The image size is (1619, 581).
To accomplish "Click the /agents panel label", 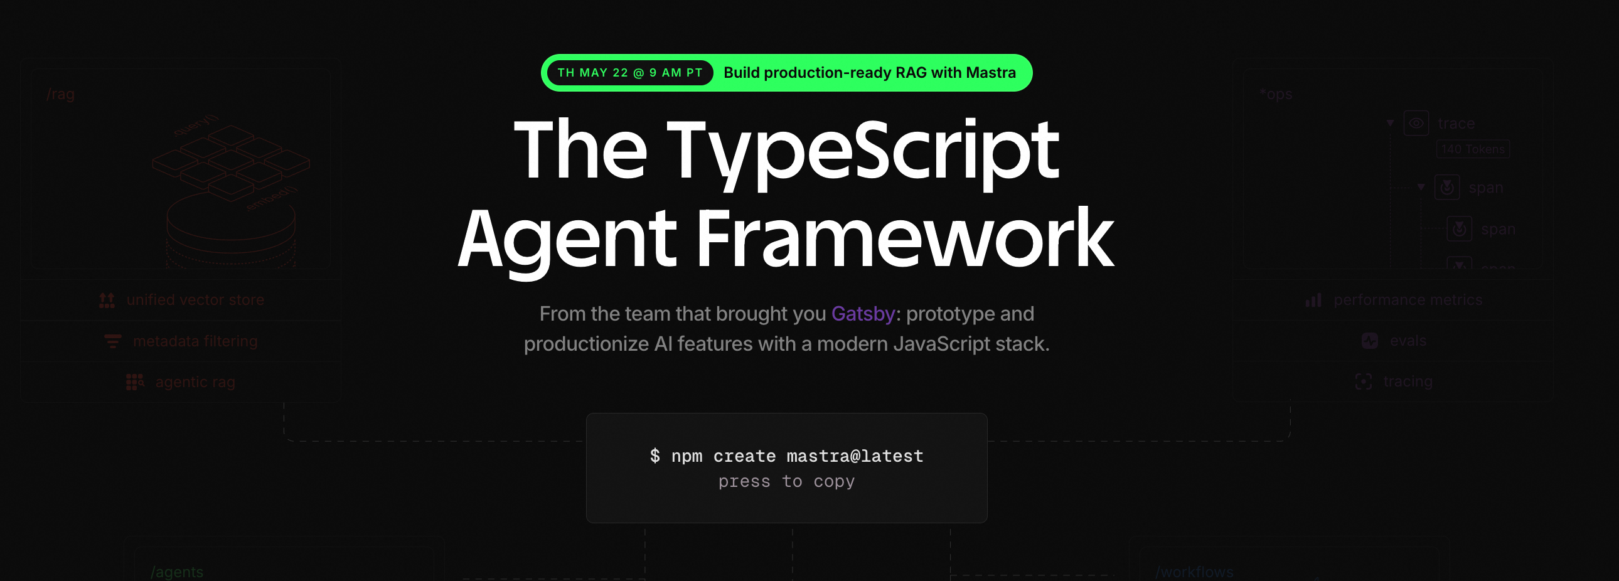I will (x=176, y=572).
